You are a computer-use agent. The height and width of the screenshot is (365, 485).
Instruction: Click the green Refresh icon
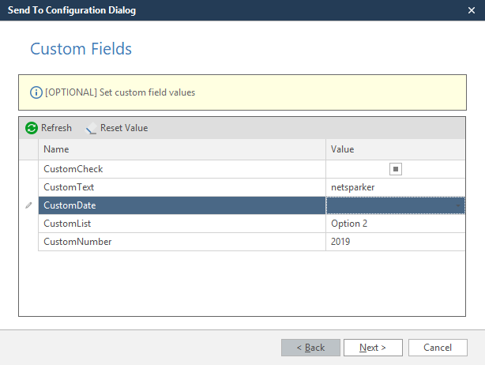32,128
